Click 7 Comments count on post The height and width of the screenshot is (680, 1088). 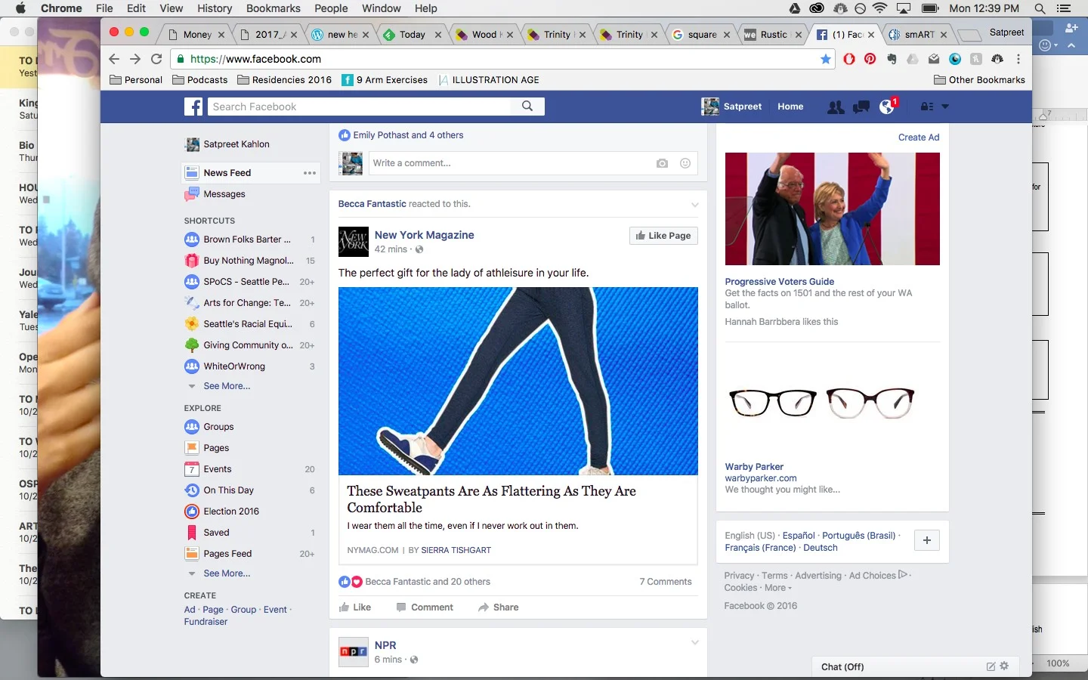click(x=665, y=582)
